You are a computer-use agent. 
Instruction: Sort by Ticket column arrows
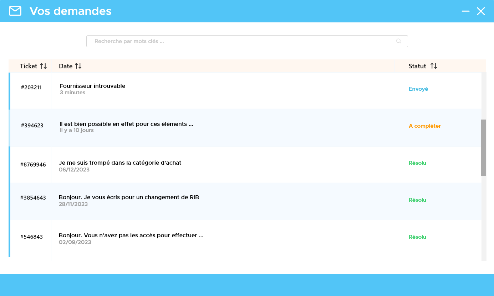(x=43, y=66)
